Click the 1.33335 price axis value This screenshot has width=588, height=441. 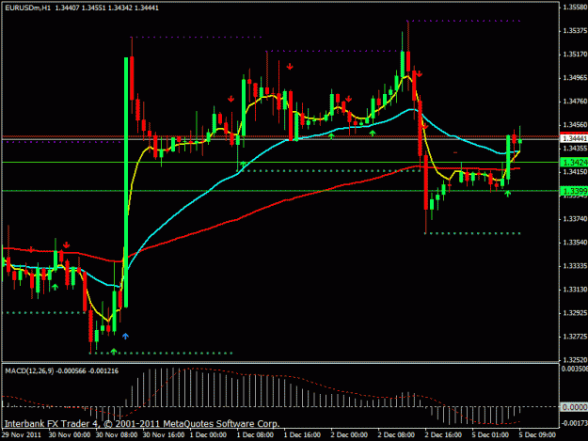pyautogui.click(x=575, y=266)
